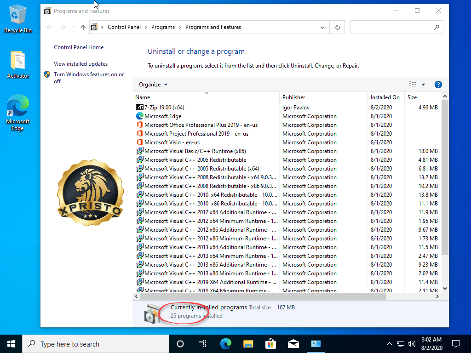Open the view options dropdown arrow
The height and width of the screenshot is (353, 471).
click(x=423, y=85)
